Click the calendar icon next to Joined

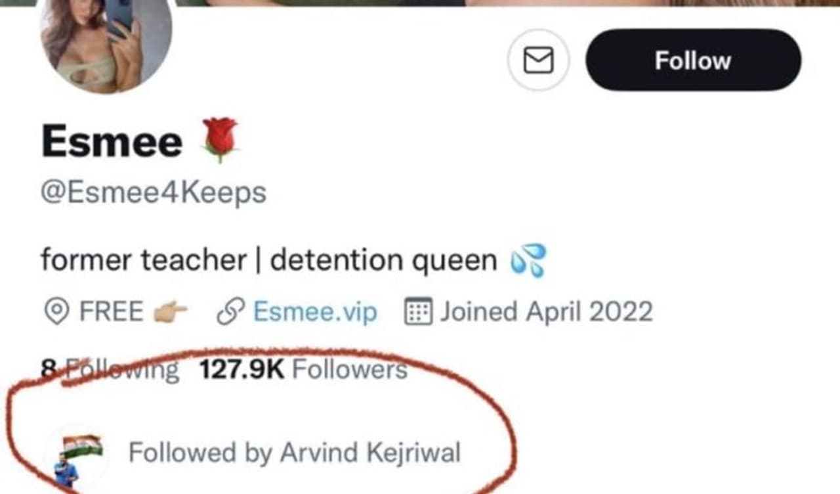417,311
